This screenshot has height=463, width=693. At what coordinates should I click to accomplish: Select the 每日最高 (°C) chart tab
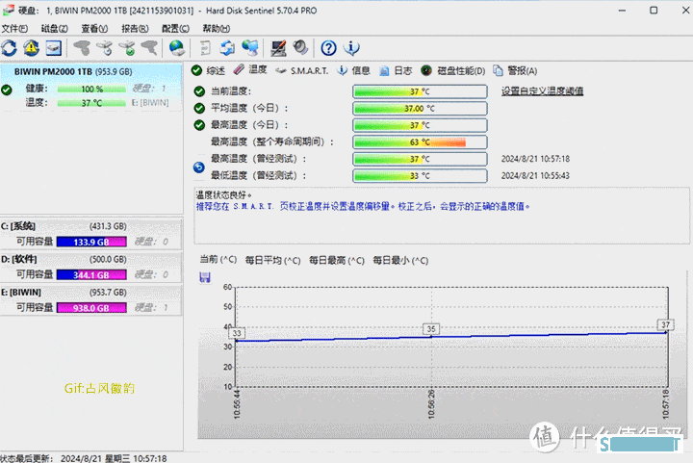click(x=336, y=260)
